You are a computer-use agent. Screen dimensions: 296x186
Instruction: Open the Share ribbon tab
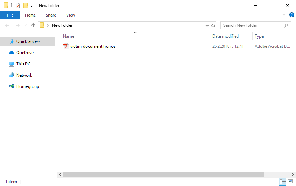tap(51, 15)
